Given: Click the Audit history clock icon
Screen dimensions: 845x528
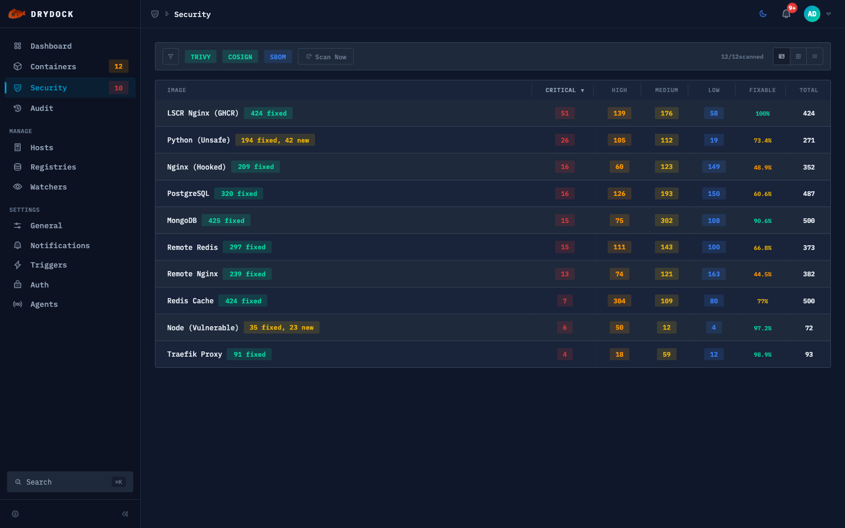Looking at the screenshot, I should point(18,108).
